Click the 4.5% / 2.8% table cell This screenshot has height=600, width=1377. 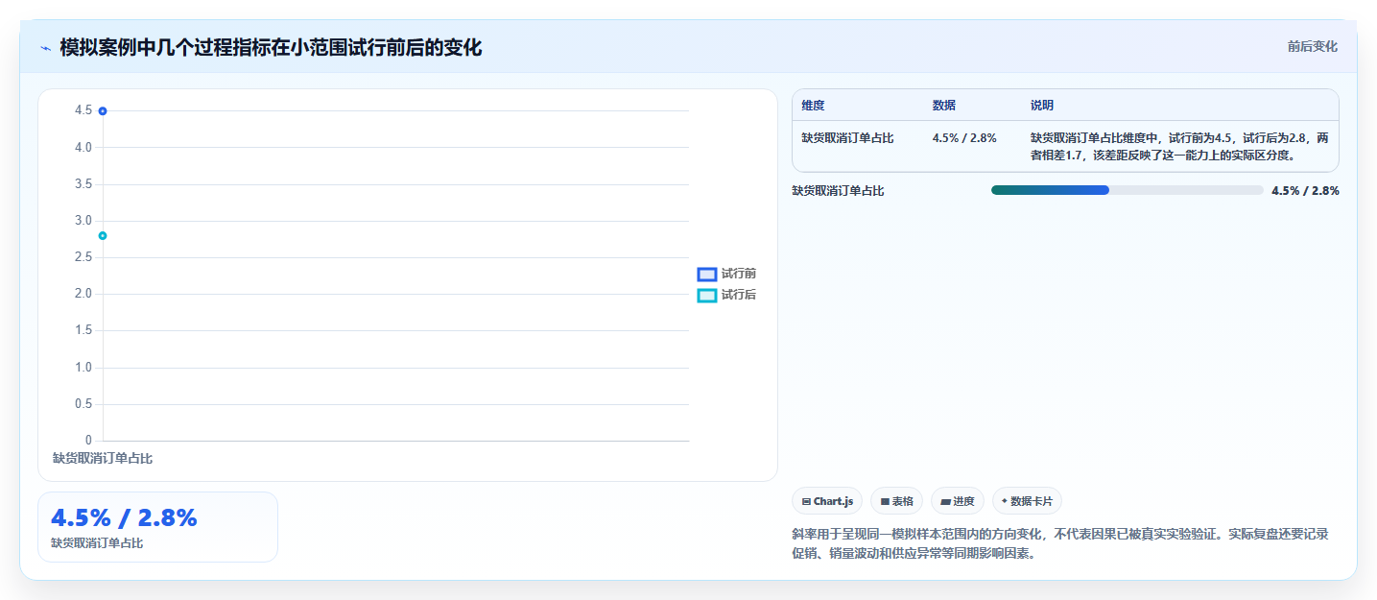[x=964, y=138]
